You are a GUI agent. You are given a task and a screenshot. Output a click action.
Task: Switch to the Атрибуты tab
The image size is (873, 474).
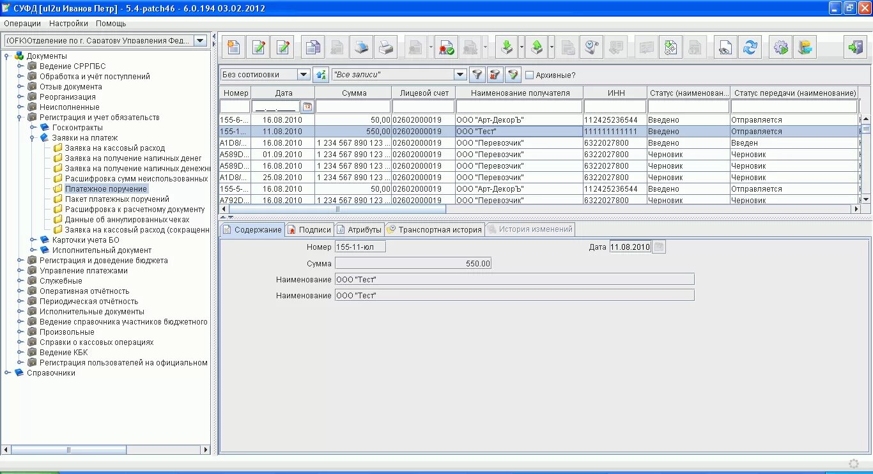click(x=359, y=229)
